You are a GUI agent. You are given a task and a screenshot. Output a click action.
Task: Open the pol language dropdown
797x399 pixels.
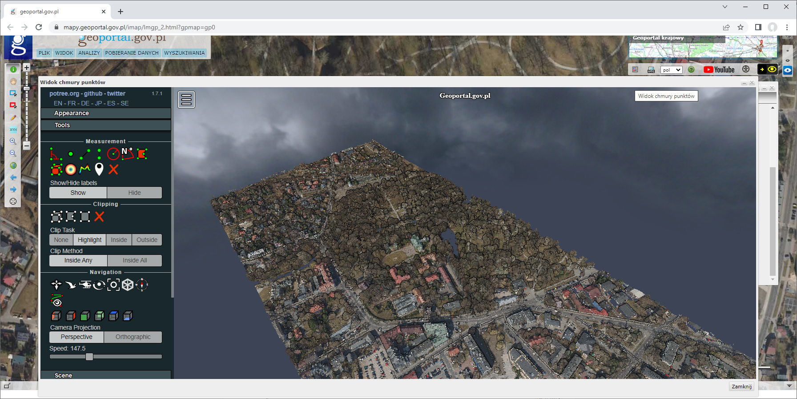(x=671, y=70)
